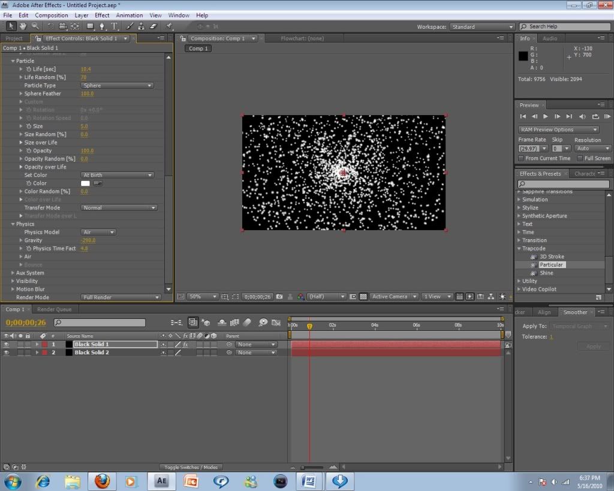Select the Zoom magnifier tool
The height and width of the screenshot is (491, 614).
pyautogui.click(x=35, y=26)
